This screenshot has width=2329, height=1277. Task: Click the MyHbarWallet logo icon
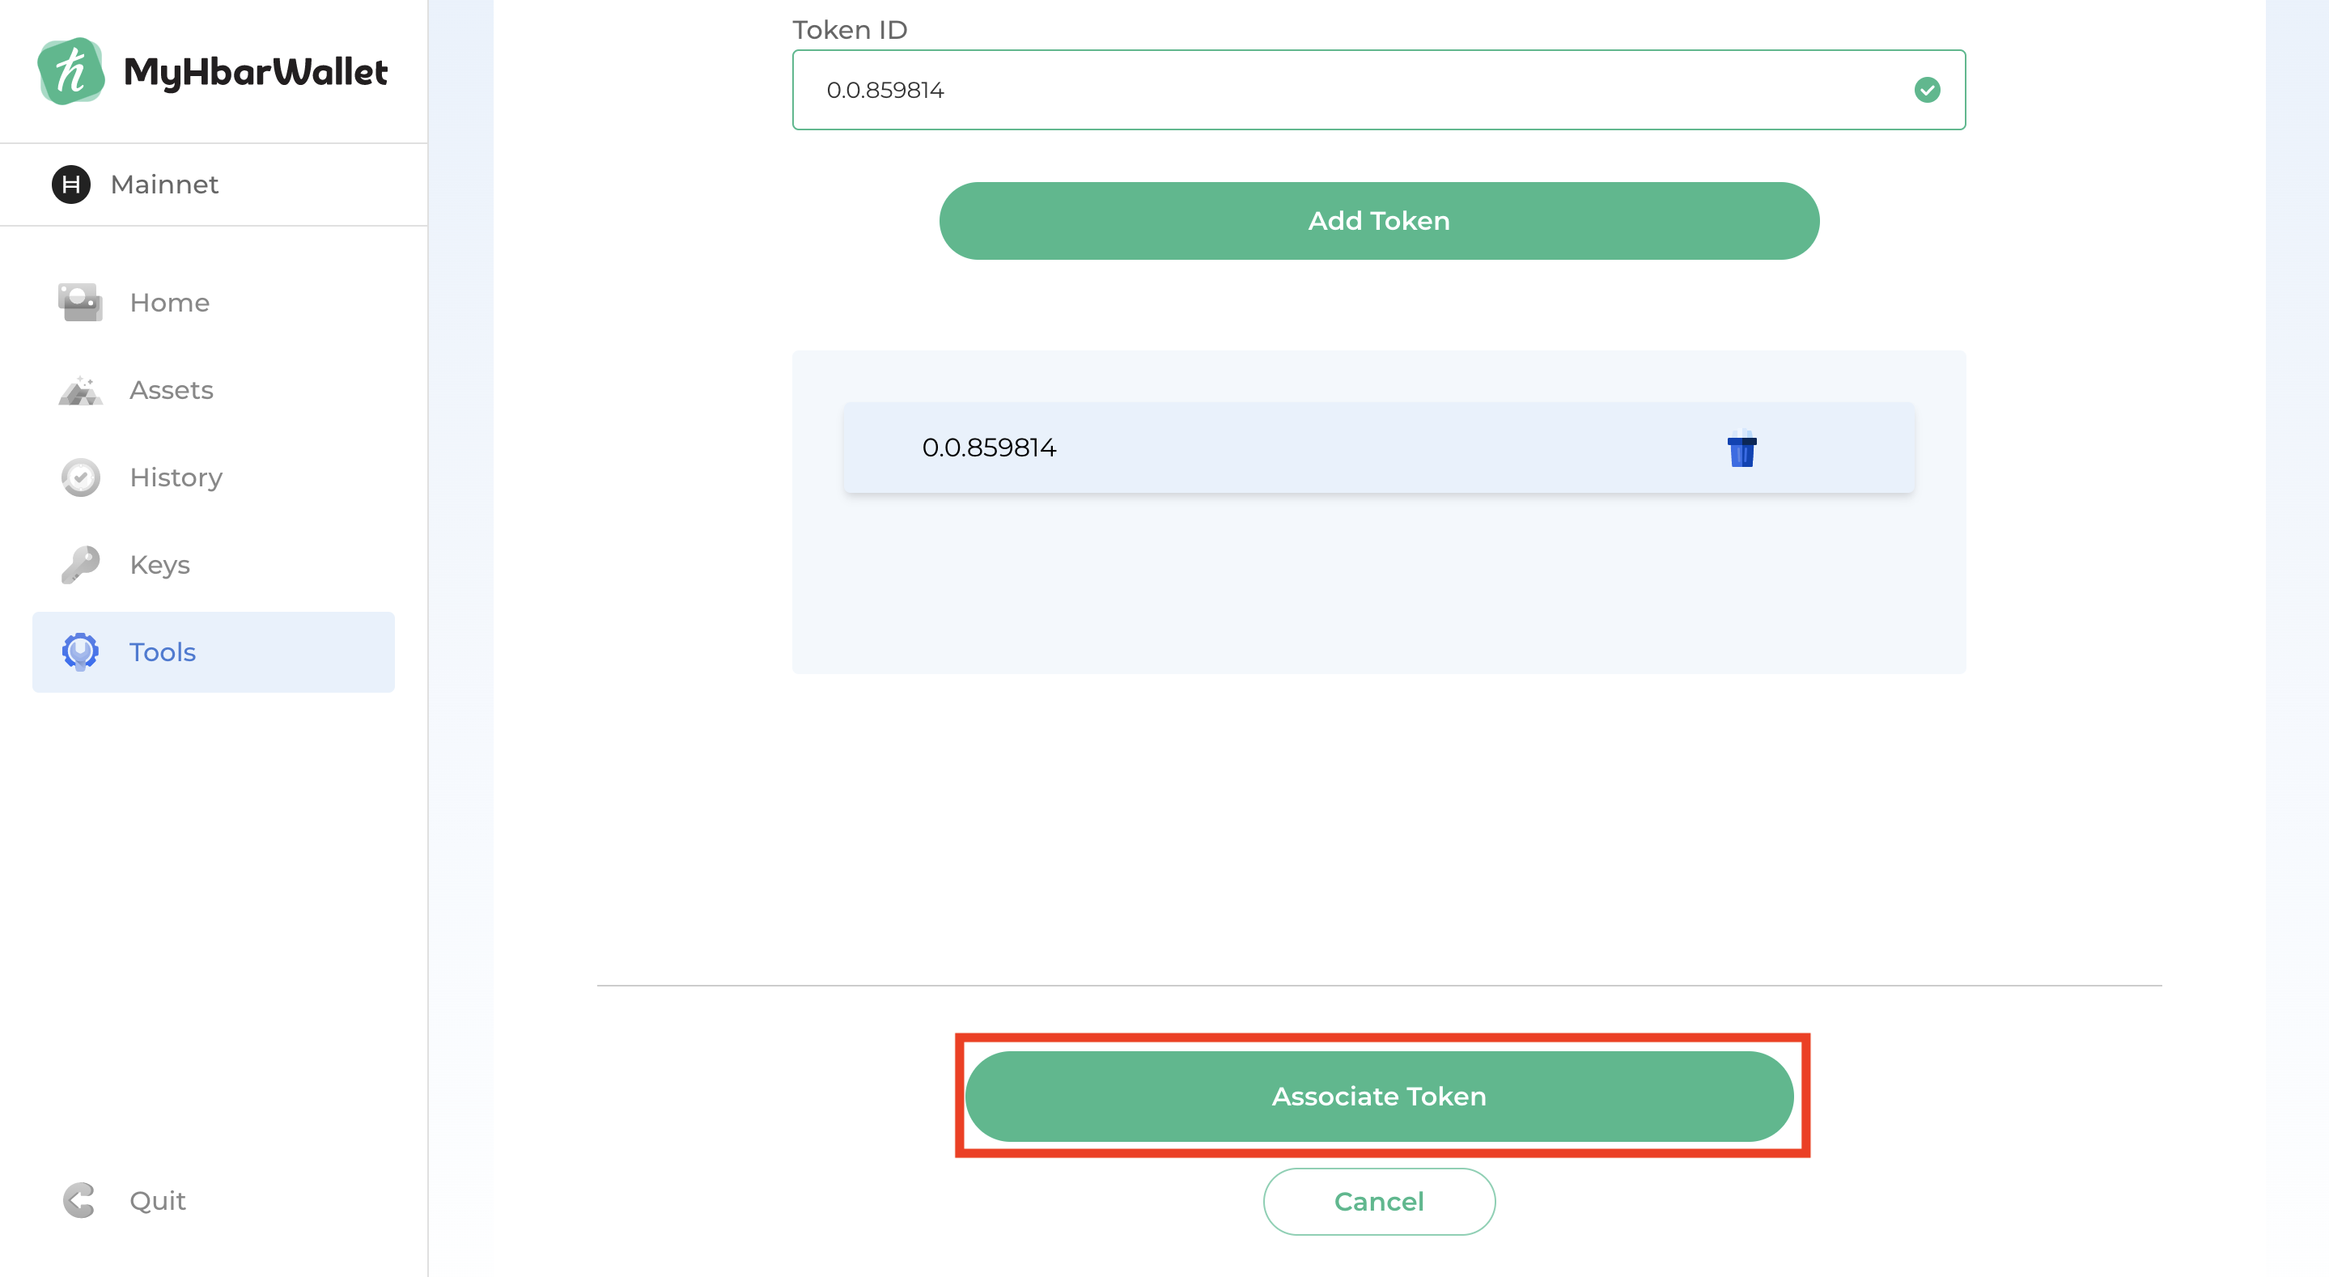pyautogui.click(x=70, y=71)
